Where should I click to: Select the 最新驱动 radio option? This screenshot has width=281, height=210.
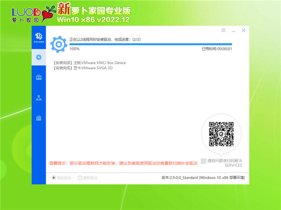click(80, 178)
